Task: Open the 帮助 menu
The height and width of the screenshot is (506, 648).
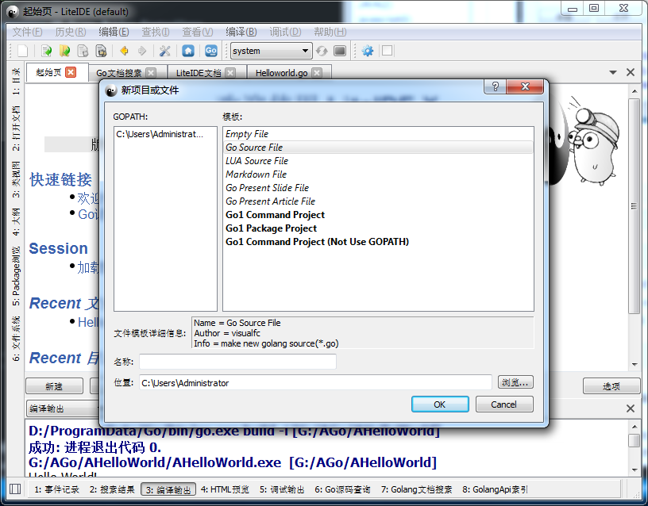Action: coord(330,32)
